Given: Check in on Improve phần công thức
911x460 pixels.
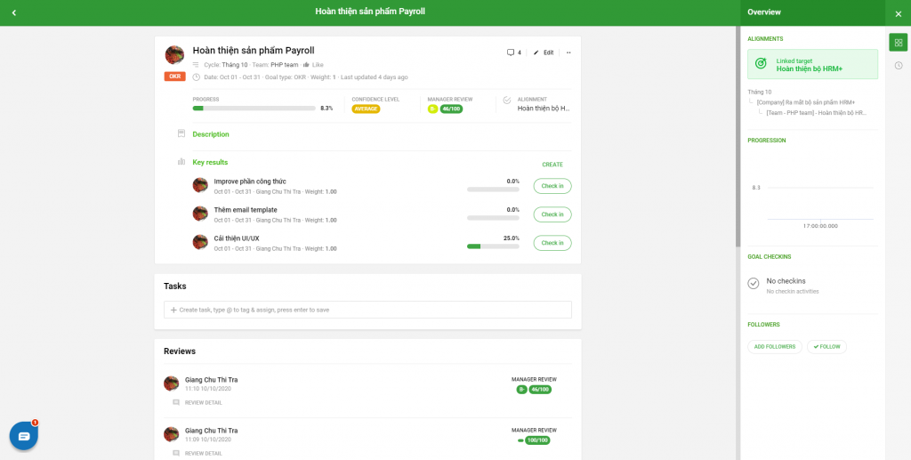Looking at the screenshot, I should (x=552, y=186).
